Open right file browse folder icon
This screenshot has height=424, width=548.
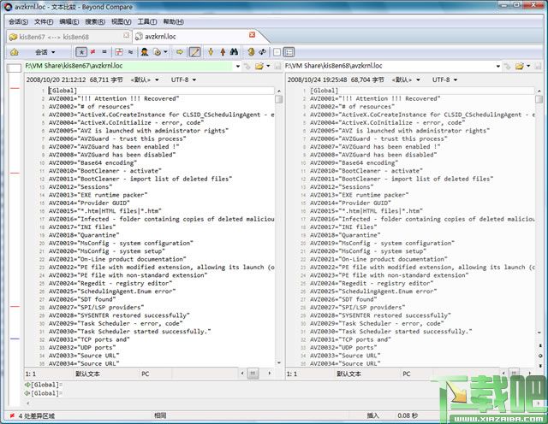point(520,66)
